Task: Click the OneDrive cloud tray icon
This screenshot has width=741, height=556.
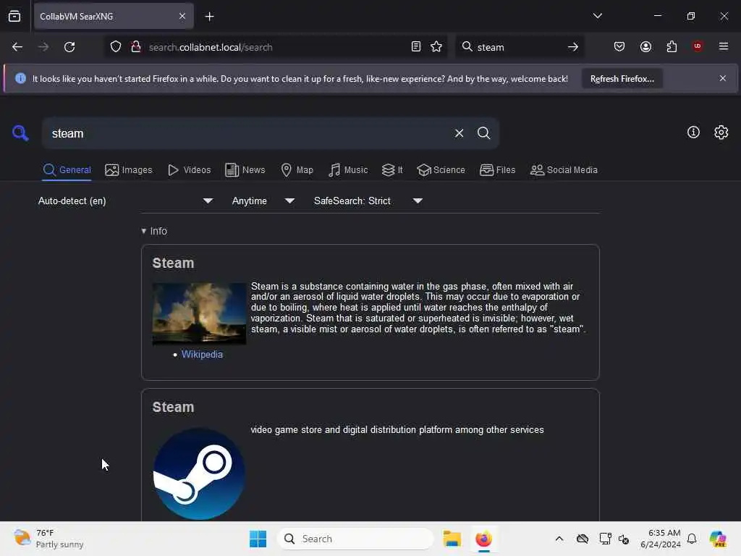Action: tap(583, 539)
